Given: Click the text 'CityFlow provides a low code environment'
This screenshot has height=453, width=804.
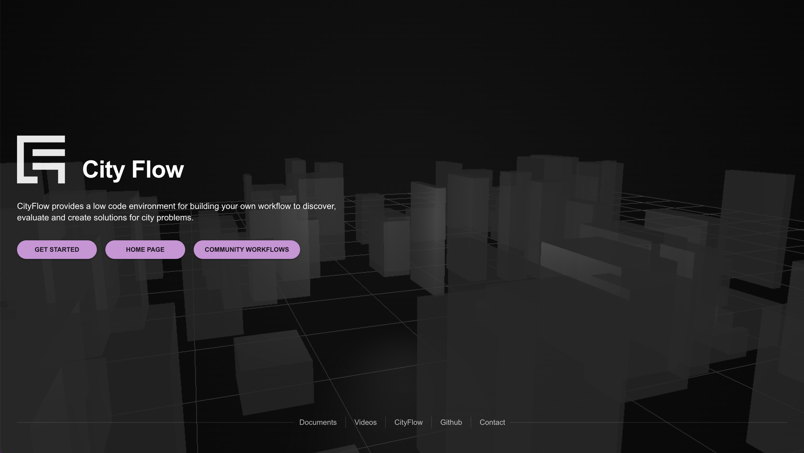Looking at the screenshot, I should (96, 206).
